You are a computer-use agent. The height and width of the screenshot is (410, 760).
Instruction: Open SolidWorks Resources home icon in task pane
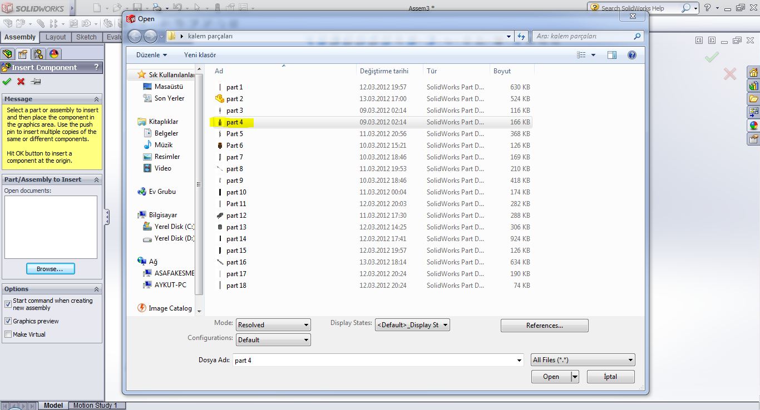click(x=754, y=73)
